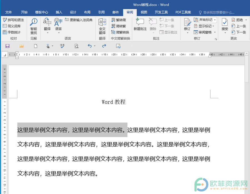Add a comment with 新建批注
The height and width of the screenshot is (194, 250).
click(140, 24)
